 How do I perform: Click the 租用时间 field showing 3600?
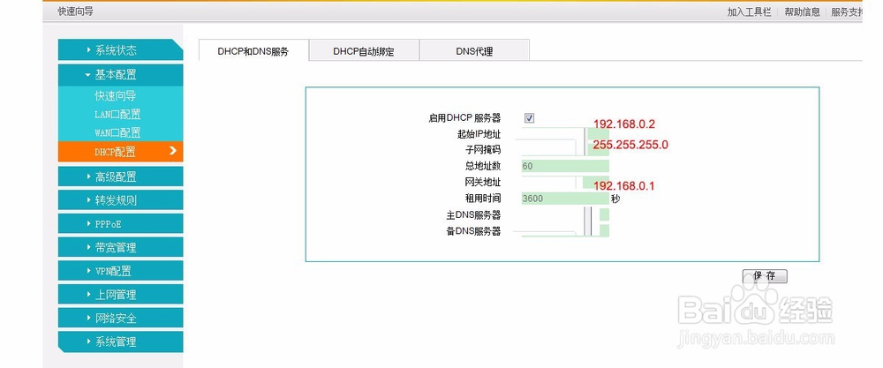(565, 199)
